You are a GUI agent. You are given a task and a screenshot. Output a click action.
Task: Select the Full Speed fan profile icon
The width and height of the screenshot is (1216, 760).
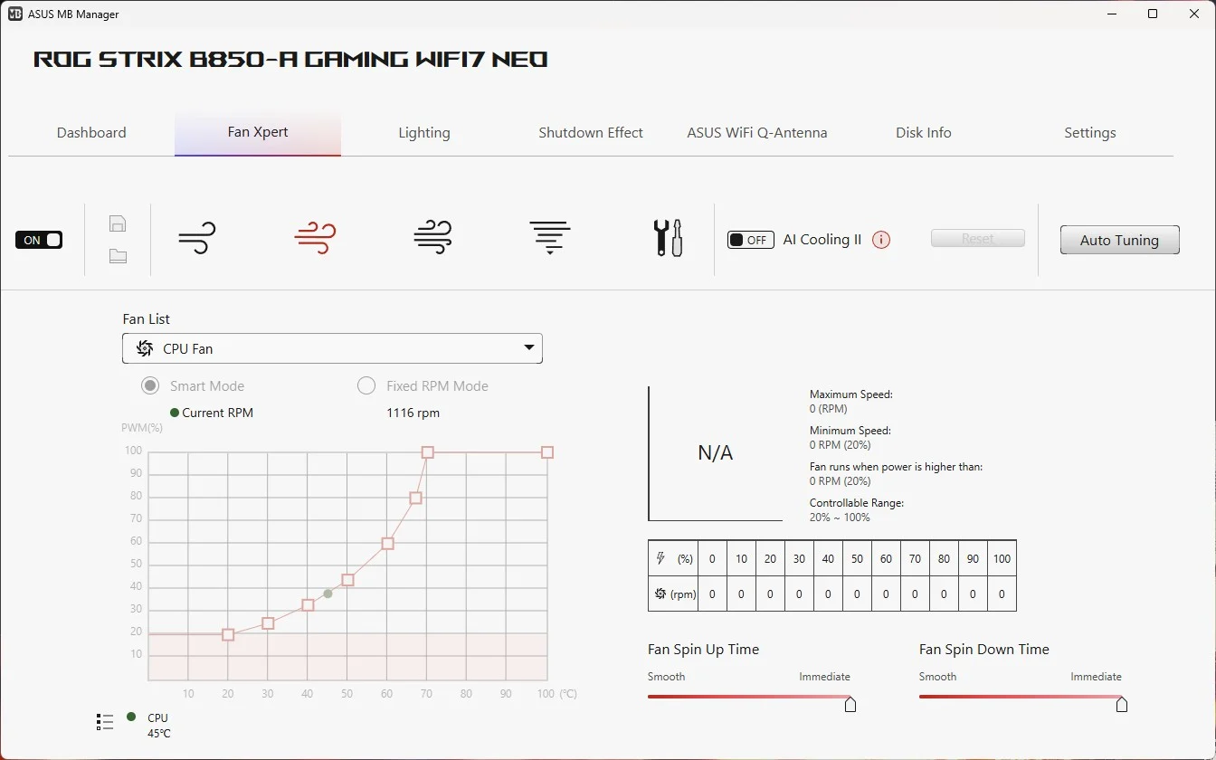pos(550,238)
